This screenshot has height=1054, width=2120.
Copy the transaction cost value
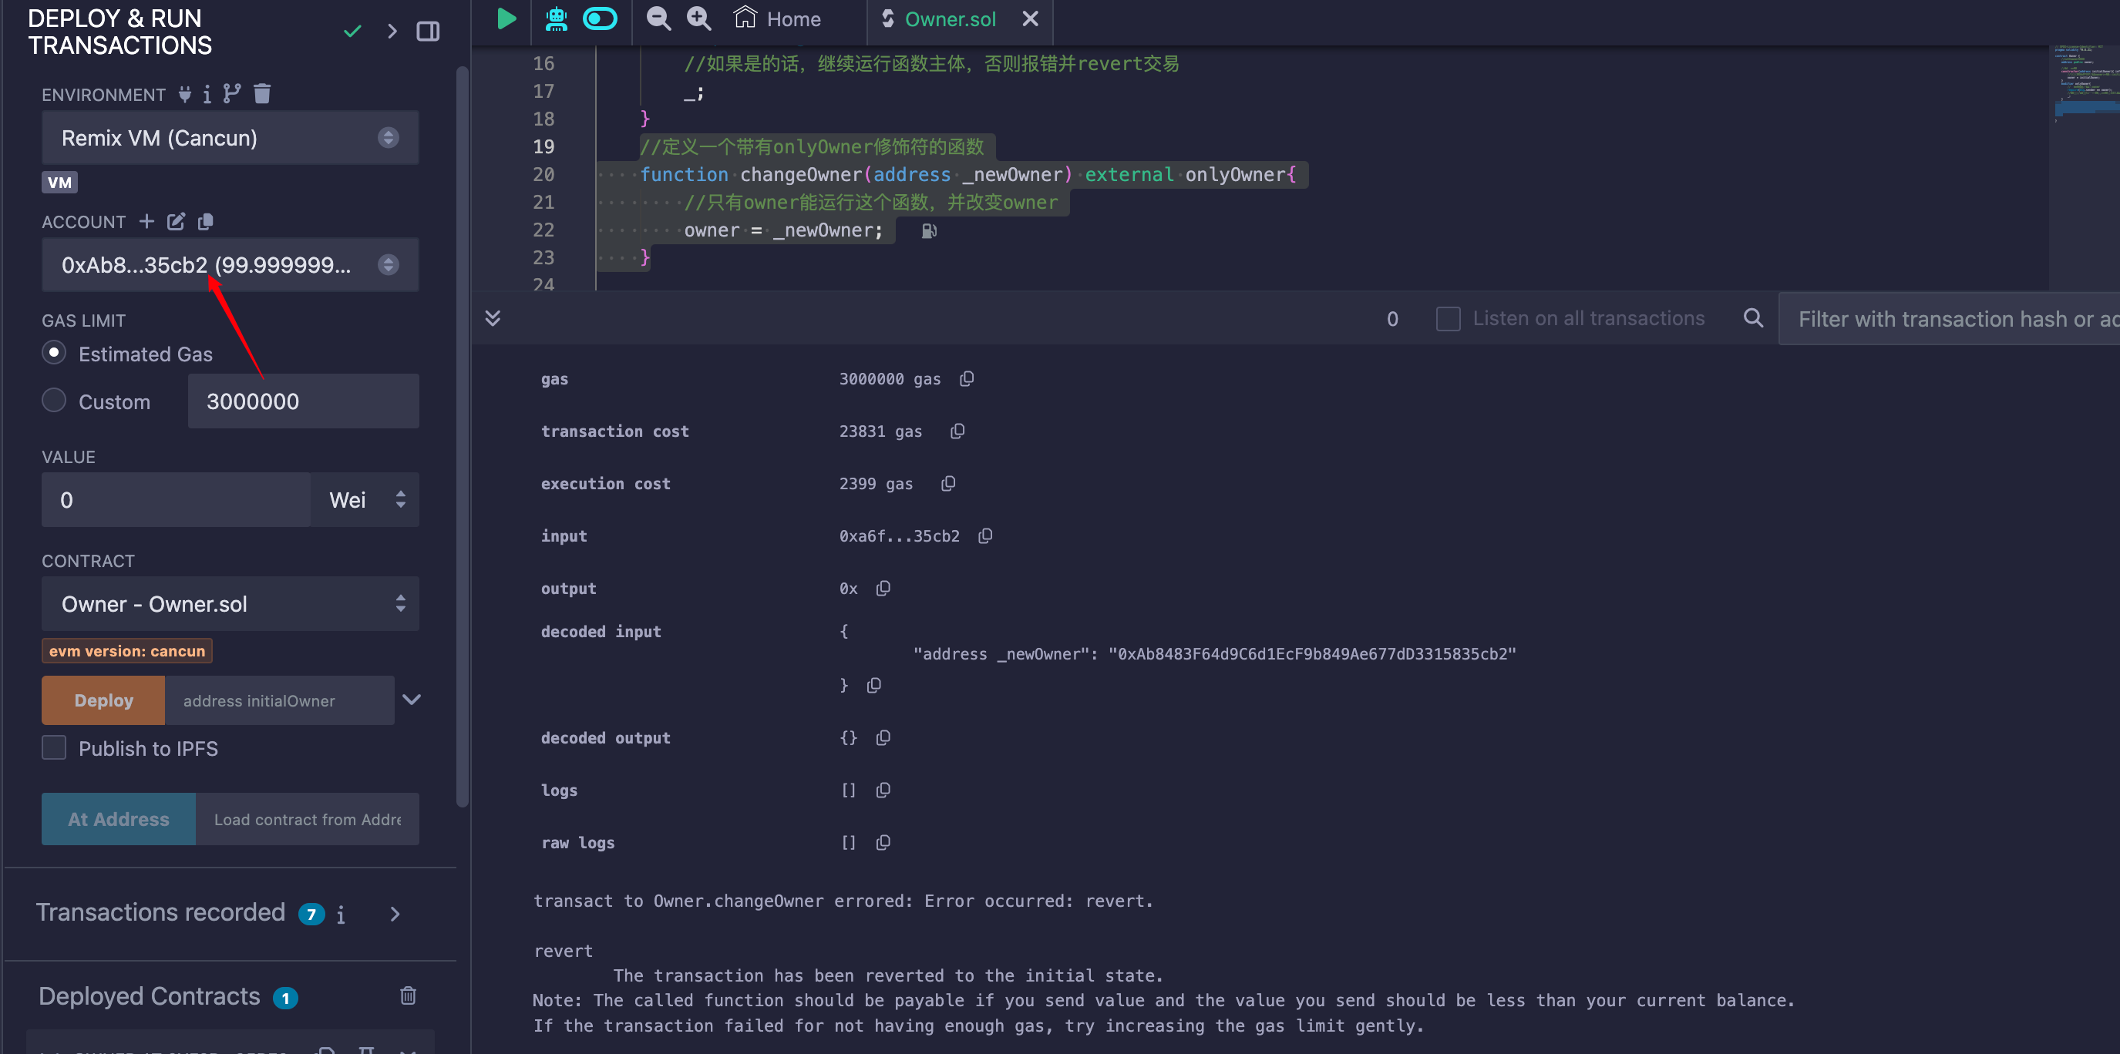[957, 431]
